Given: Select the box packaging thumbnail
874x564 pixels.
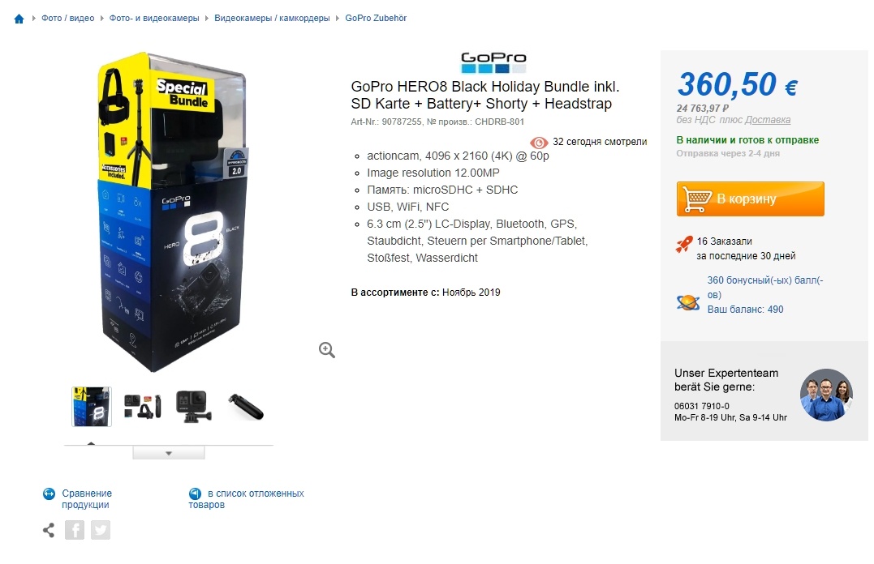Looking at the screenshot, I should [x=92, y=407].
